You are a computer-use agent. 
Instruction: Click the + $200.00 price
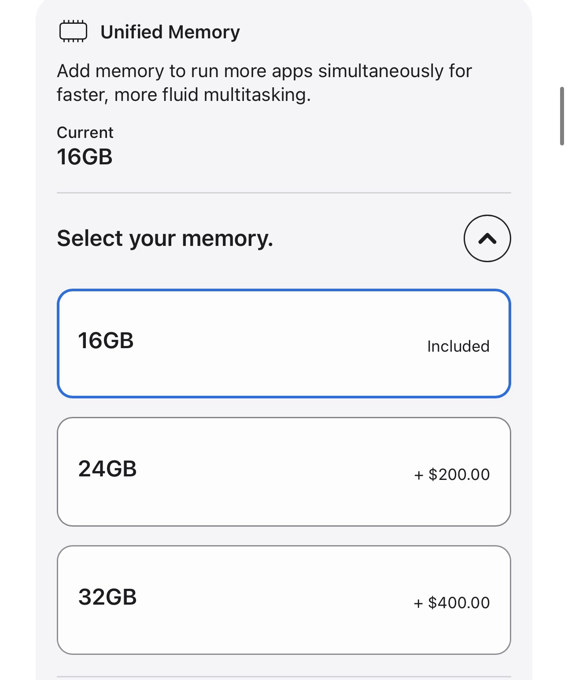452,475
